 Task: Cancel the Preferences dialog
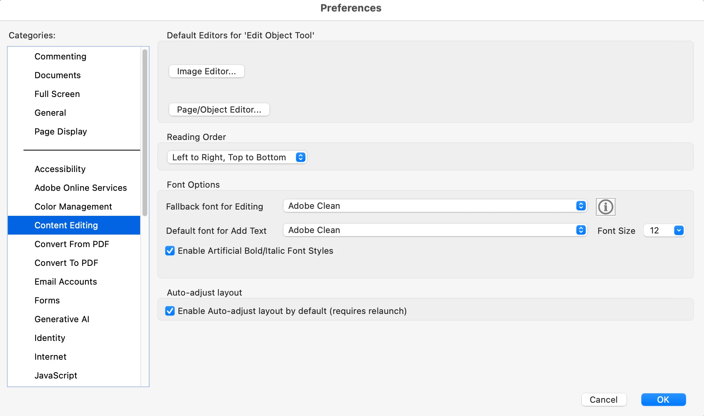(603, 400)
